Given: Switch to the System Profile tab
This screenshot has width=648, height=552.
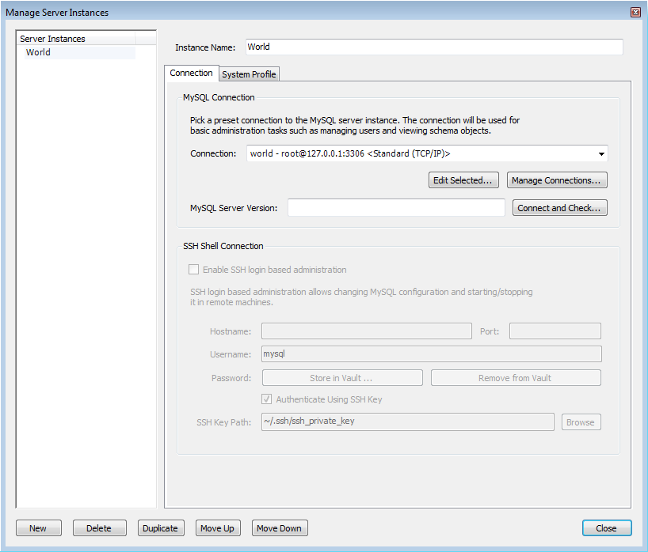Looking at the screenshot, I should (x=249, y=74).
